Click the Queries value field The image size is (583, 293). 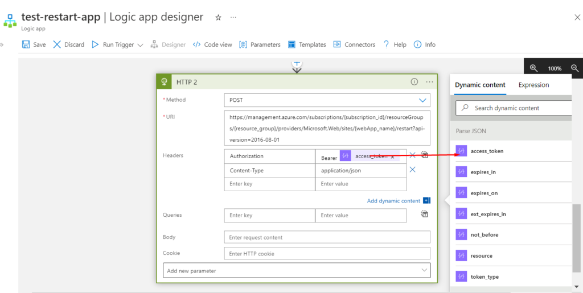pyautogui.click(x=360, y=216)
